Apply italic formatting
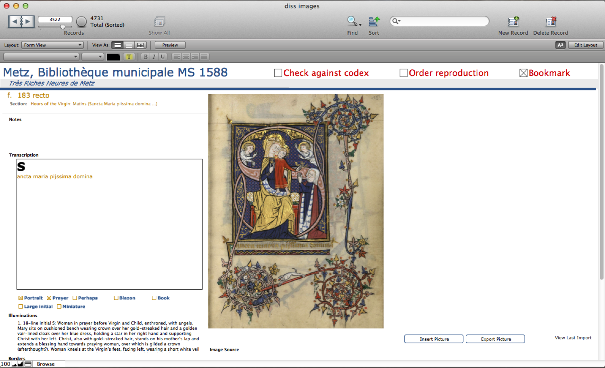This screenshot has width=605, height=368. pyautogui.click(x=154, y=57)
